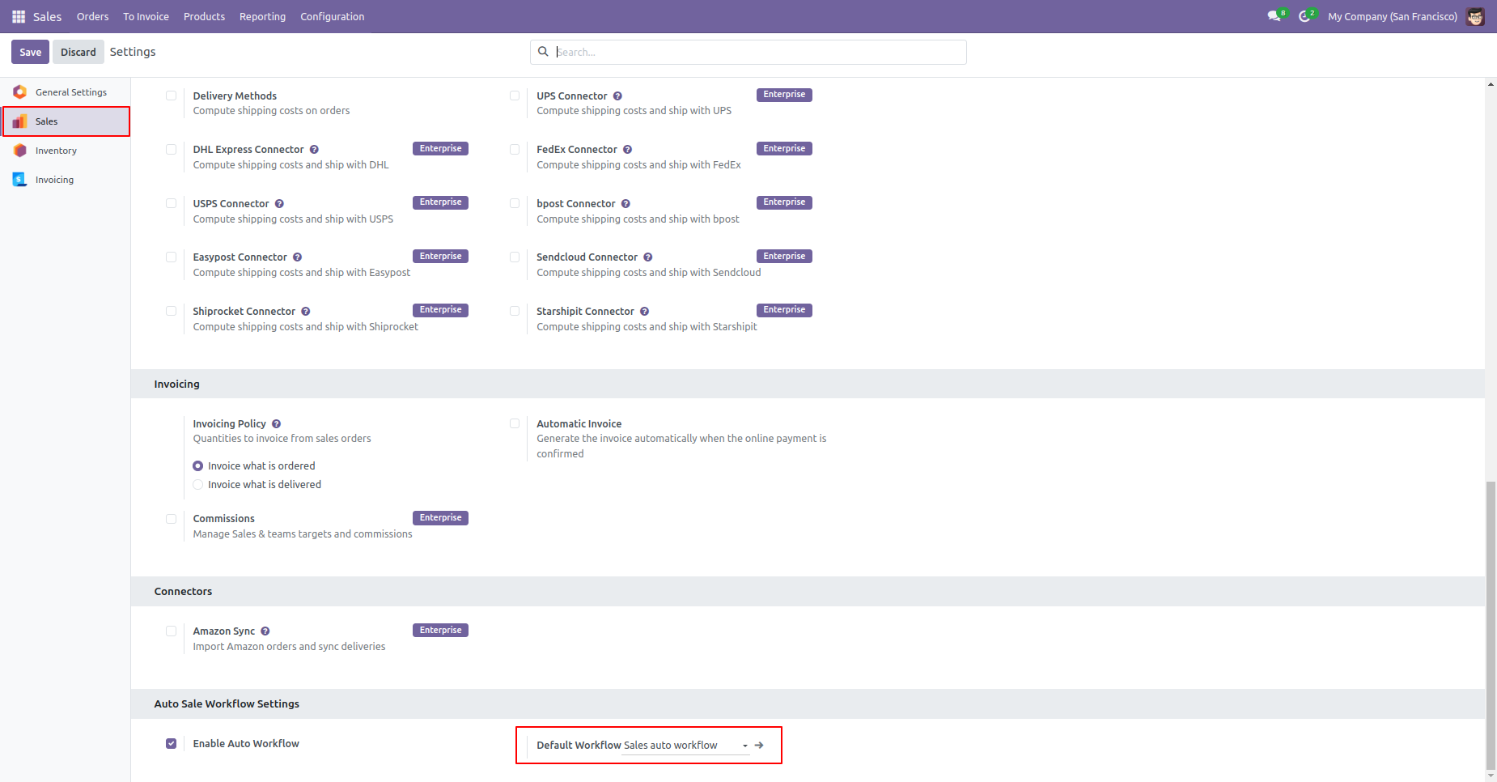Discard settings changes
Screen dimensions: 1497x782
[78, 52]
